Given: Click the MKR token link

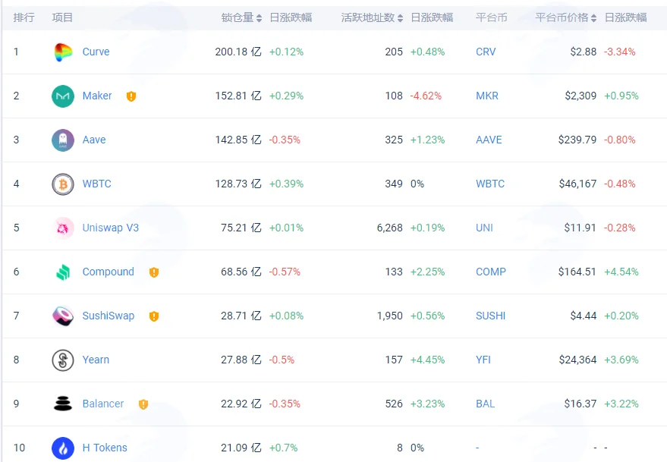Looking at the screenshot, I should 487,96.
